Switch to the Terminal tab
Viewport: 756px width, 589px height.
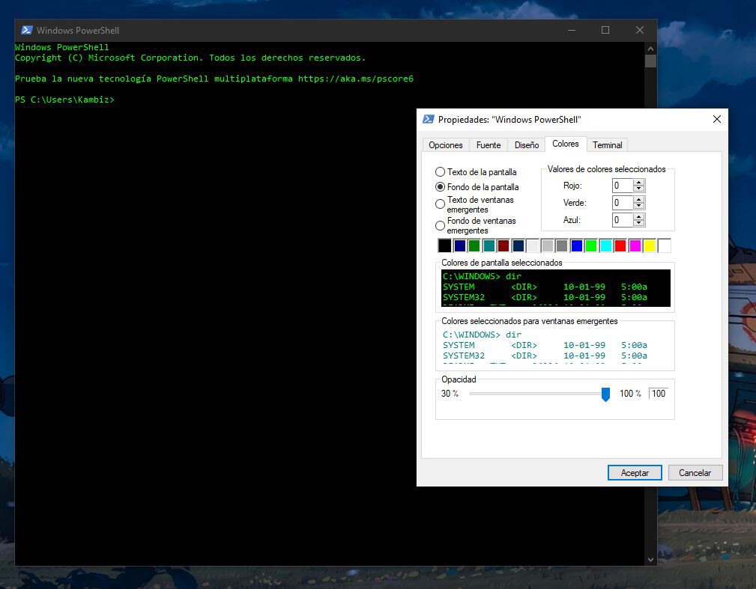pos(607,144)
